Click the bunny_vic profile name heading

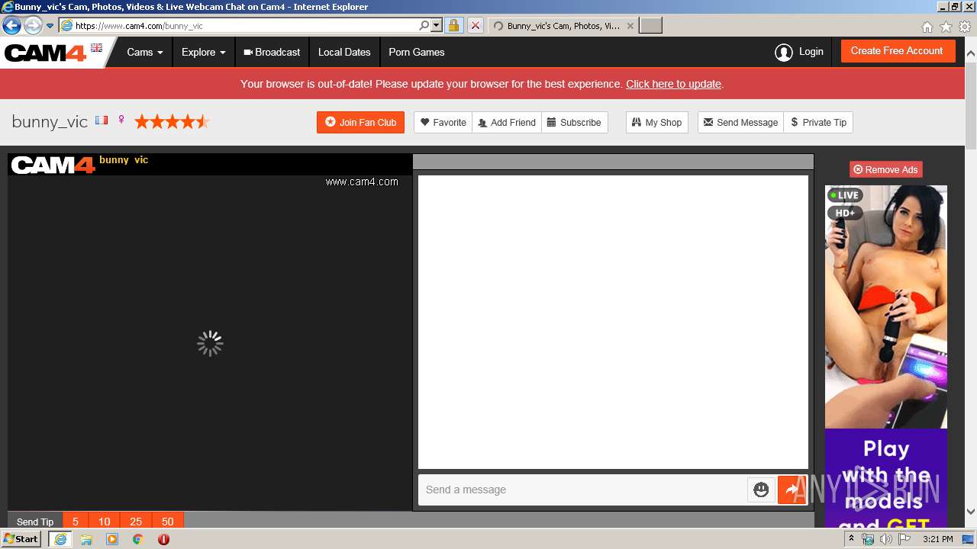[x=50, y=122]
